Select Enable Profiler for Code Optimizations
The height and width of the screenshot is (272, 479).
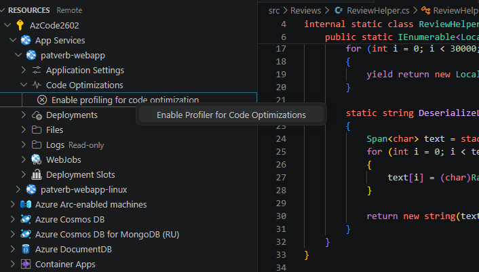coord(231,115)
